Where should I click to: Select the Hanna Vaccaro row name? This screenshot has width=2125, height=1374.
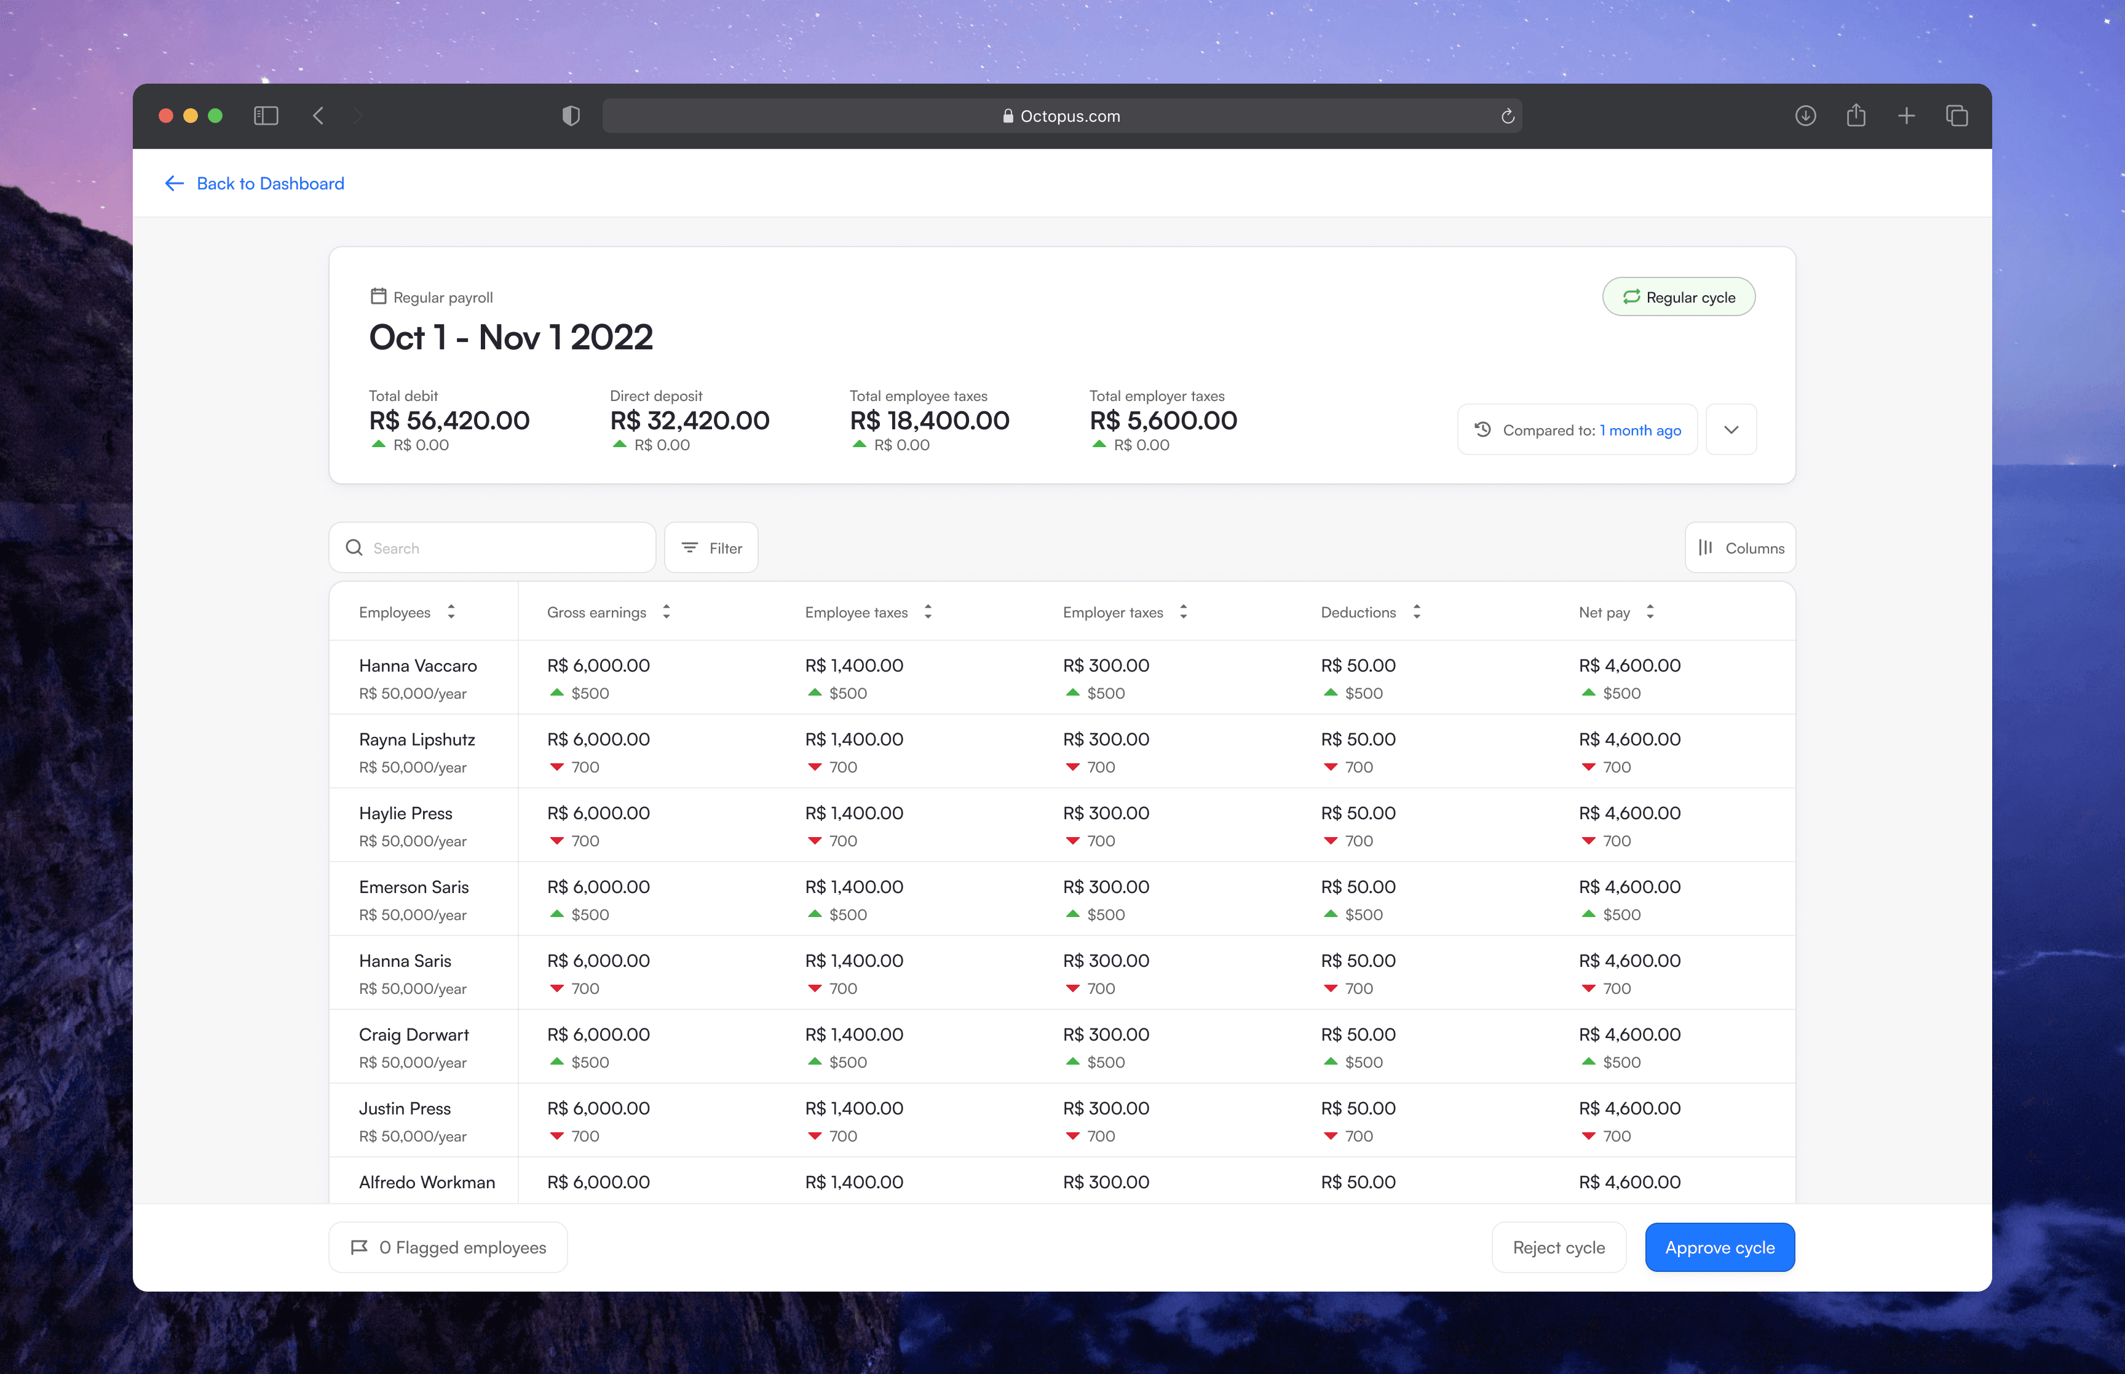tap(417, 665)
